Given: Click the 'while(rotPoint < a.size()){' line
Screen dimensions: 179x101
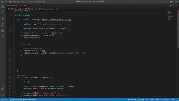Looking at the screenshot, I should point(33,51).
